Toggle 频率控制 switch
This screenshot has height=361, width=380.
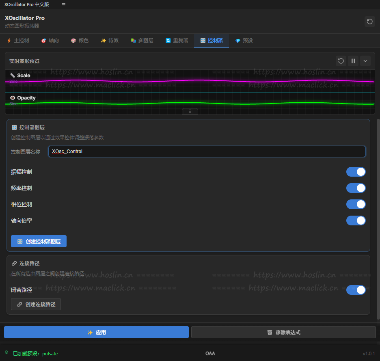(x=356, y=188)
